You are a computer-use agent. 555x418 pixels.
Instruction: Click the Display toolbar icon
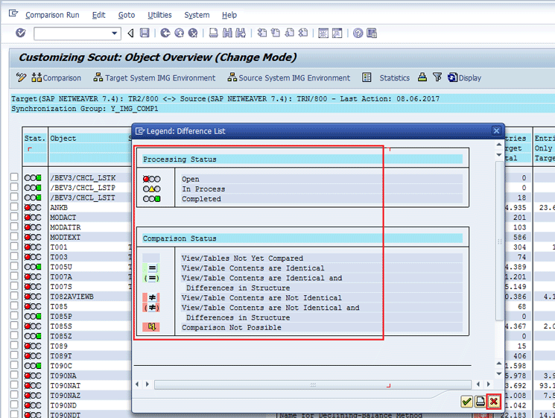[x=464, y=78]
